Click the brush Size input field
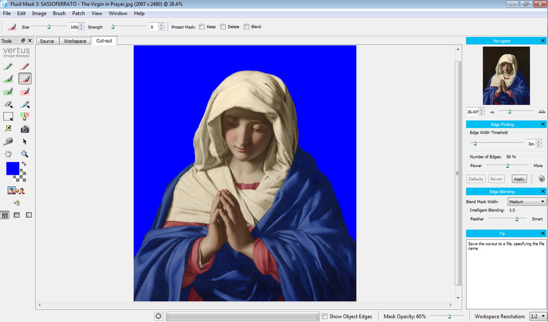 74,27
